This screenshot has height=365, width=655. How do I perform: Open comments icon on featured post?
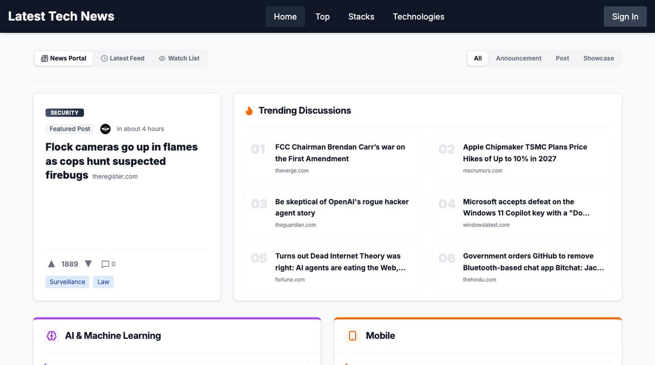[x=105, y=264]
